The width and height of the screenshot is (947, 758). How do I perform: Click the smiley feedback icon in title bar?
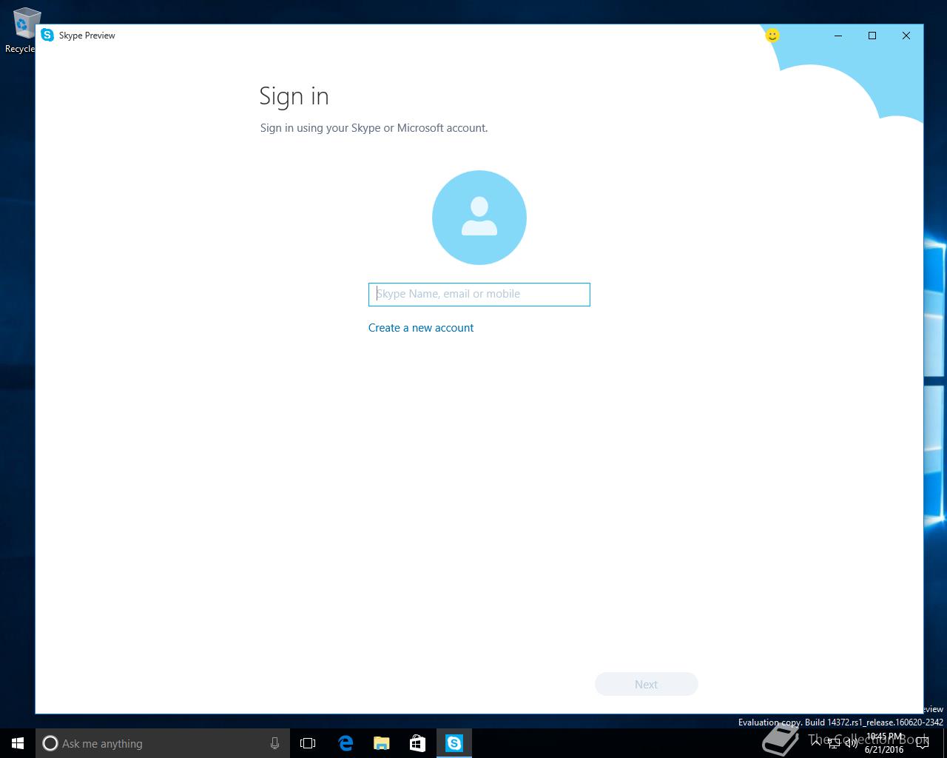coord(772,36)
